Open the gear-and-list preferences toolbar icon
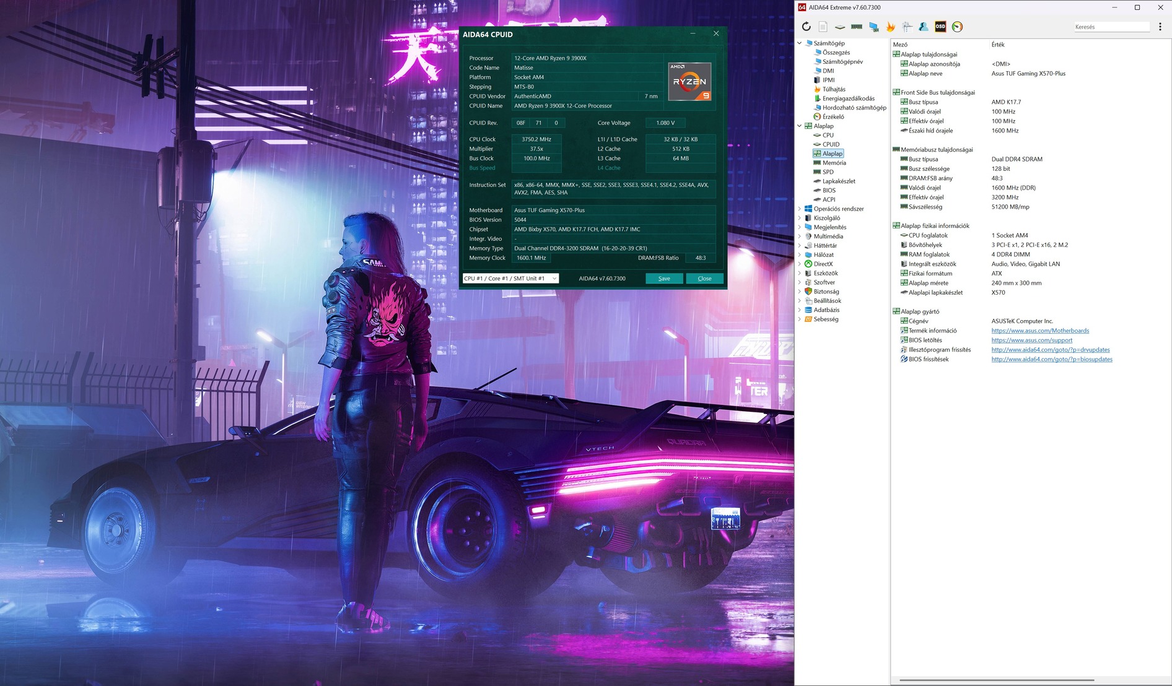 (x=907, y=27)
